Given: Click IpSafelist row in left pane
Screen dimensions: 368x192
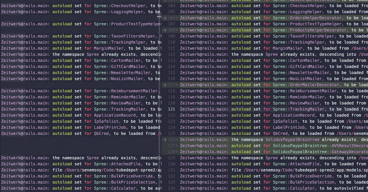Looking at the screenshot, I should (x=81, y=121).
